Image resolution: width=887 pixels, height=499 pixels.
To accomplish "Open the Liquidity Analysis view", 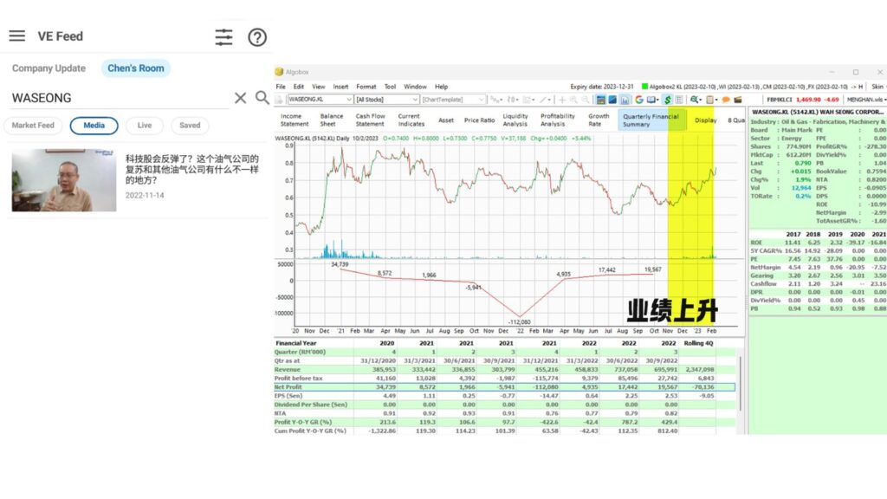I will [515, 120].
